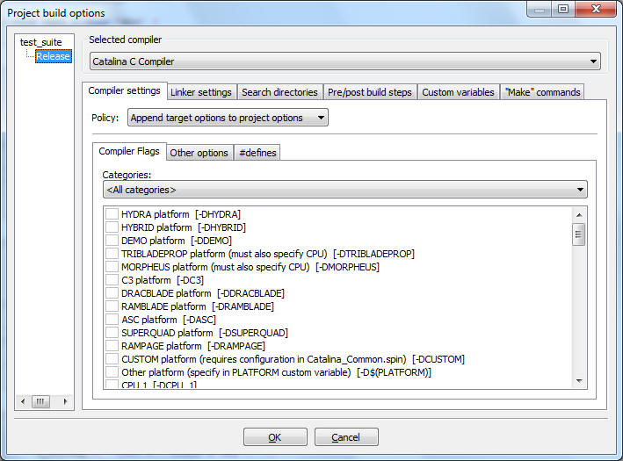Open Custom variables tab
Viewport: 623px width, 461px height.
pos(458,92)
